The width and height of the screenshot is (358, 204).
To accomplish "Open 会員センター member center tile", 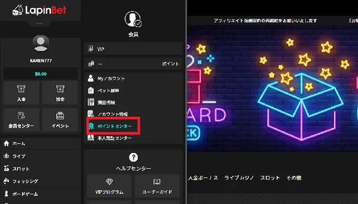I will [x=21, y=119].
